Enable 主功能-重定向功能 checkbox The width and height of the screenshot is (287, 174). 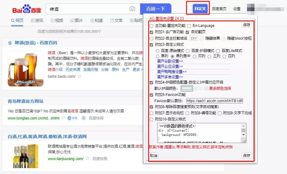(151, 26)
